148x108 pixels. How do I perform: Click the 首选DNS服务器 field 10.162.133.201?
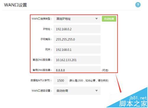[x=77, y=60]
